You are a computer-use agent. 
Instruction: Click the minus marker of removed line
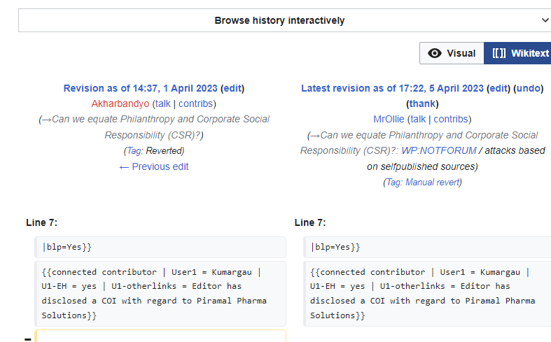click(27, 339)
